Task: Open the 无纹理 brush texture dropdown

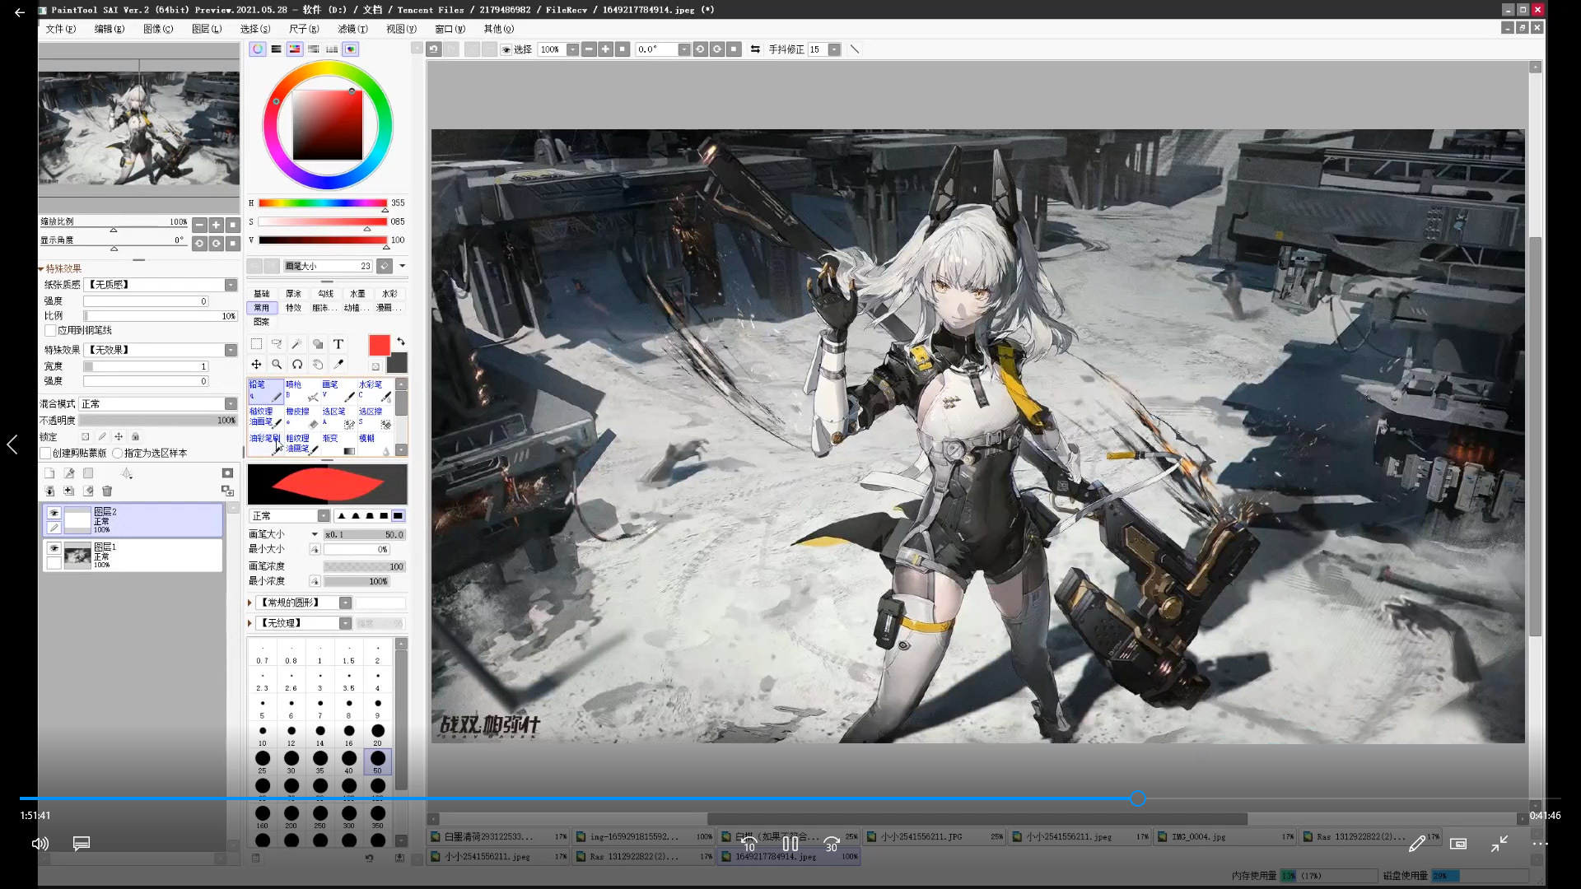Action: 346,624
